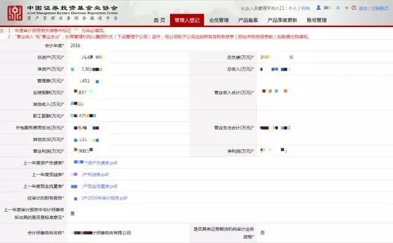Open the 资产负债表.pdf file link
Viewport: 393px width, 243px height.
click(96, 163)
